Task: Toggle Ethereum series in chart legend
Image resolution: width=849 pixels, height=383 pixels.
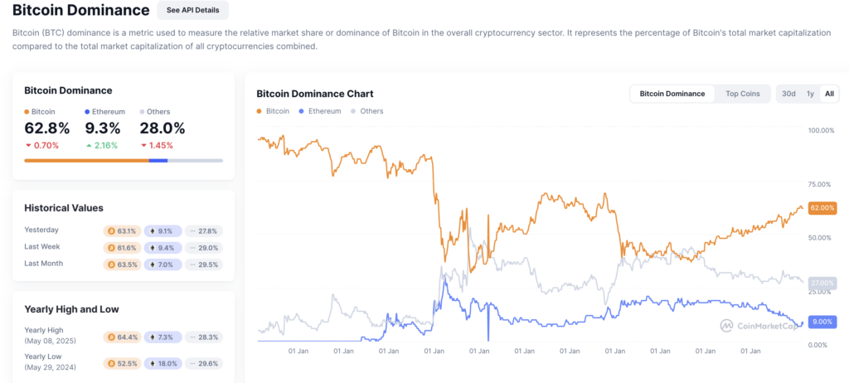Action: click(319, 111)
